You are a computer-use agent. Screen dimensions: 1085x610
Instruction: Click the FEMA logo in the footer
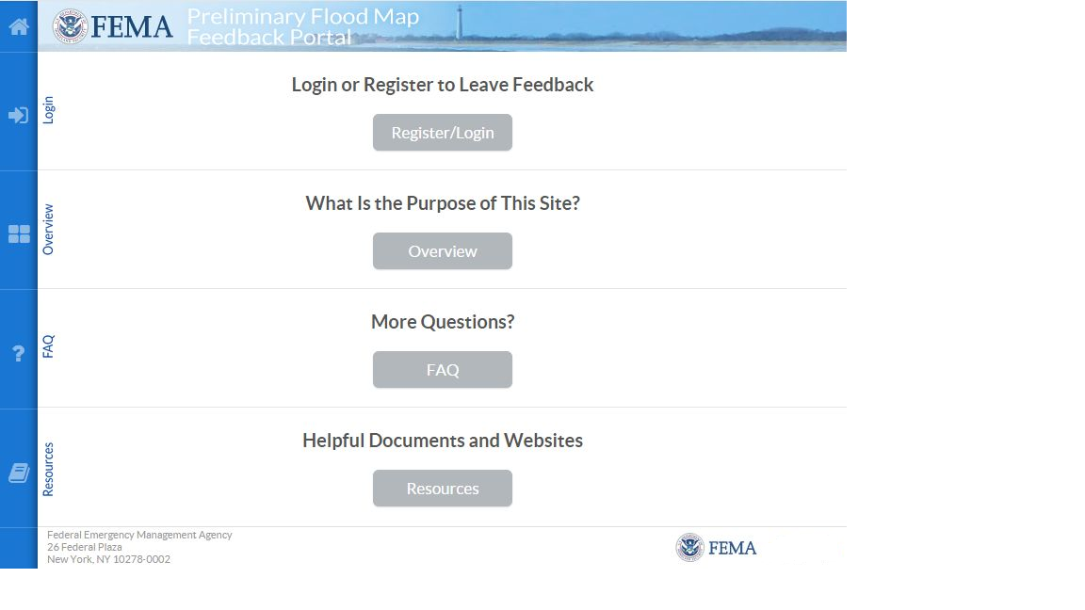click(x=716, y=548)
